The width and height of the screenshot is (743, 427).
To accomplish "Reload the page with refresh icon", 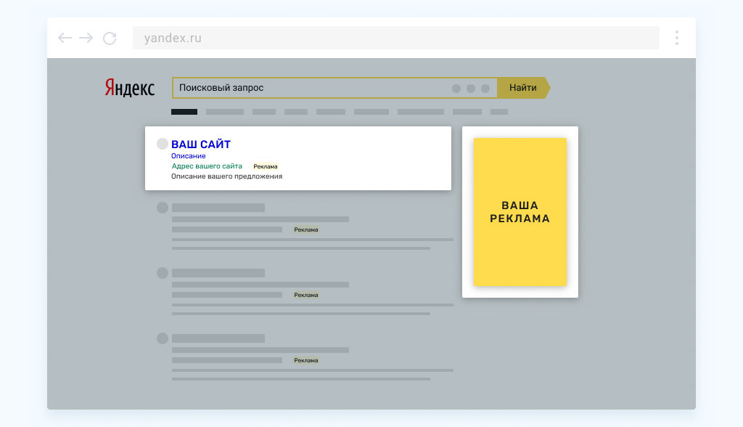I will 110,38.
